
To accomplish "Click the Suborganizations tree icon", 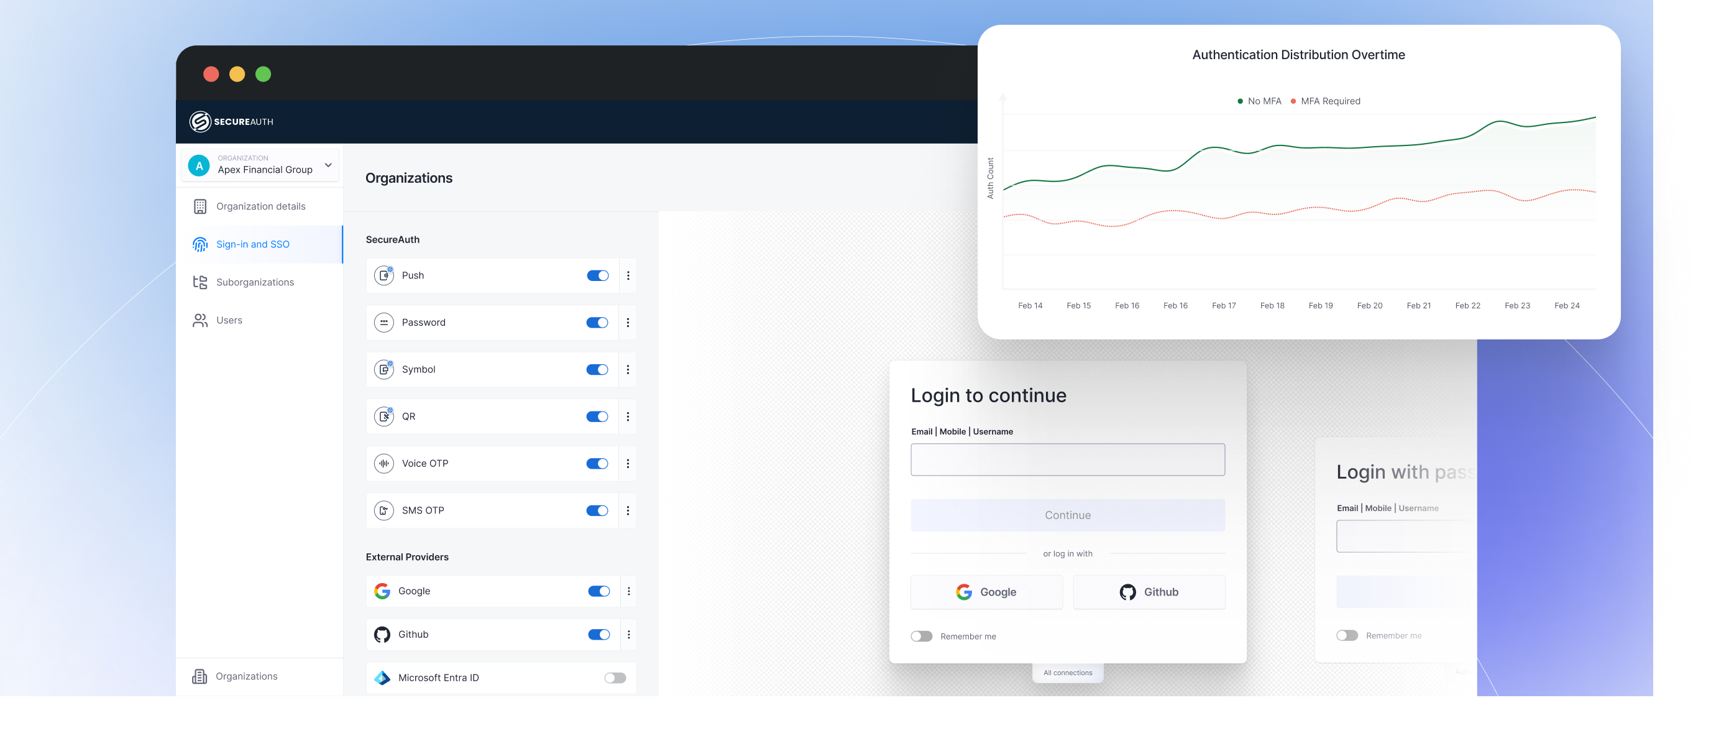I will point(200,282).
